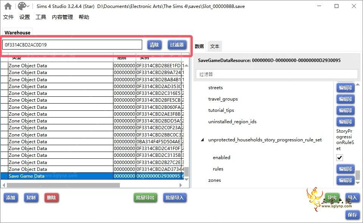The image size is (363, 223).
Task: Select row with instance 0F3314CBD2C0F23A
Action: click(x=92, y=128)
